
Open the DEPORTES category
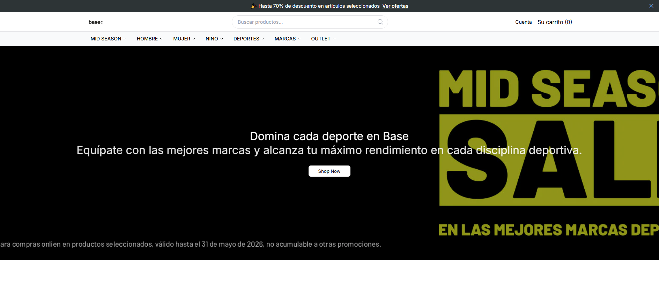click(246, 39)
